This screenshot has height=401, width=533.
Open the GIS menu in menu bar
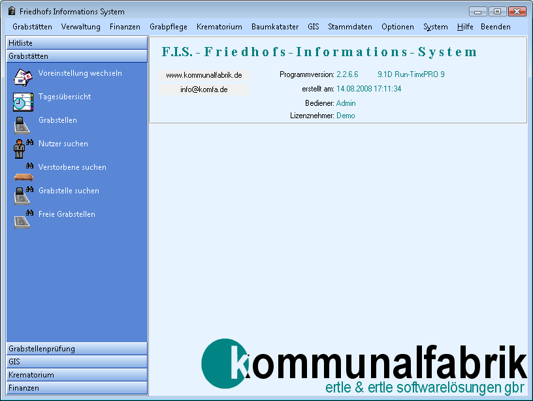(314, 27)
